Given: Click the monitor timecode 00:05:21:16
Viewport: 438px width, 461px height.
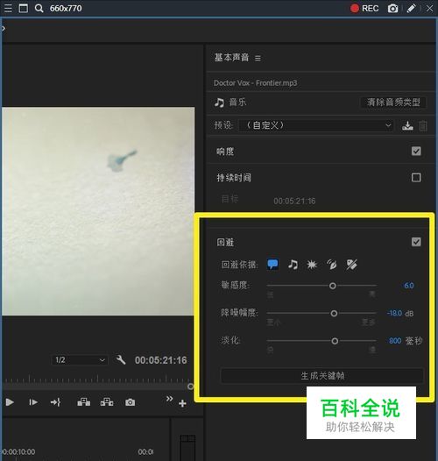Looking at the screenshot, I should click(x=160, y=360).
